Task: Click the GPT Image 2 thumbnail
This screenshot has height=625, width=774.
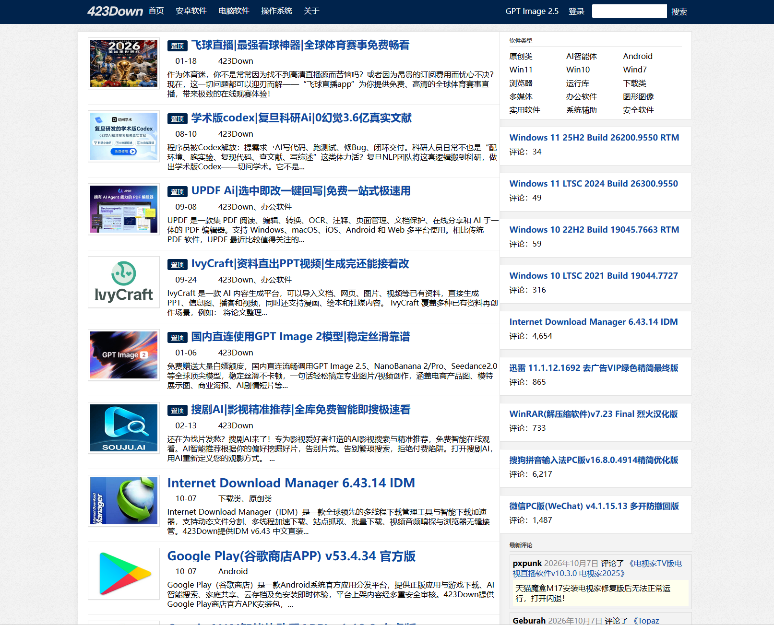Action: click(x=124, y=355)
